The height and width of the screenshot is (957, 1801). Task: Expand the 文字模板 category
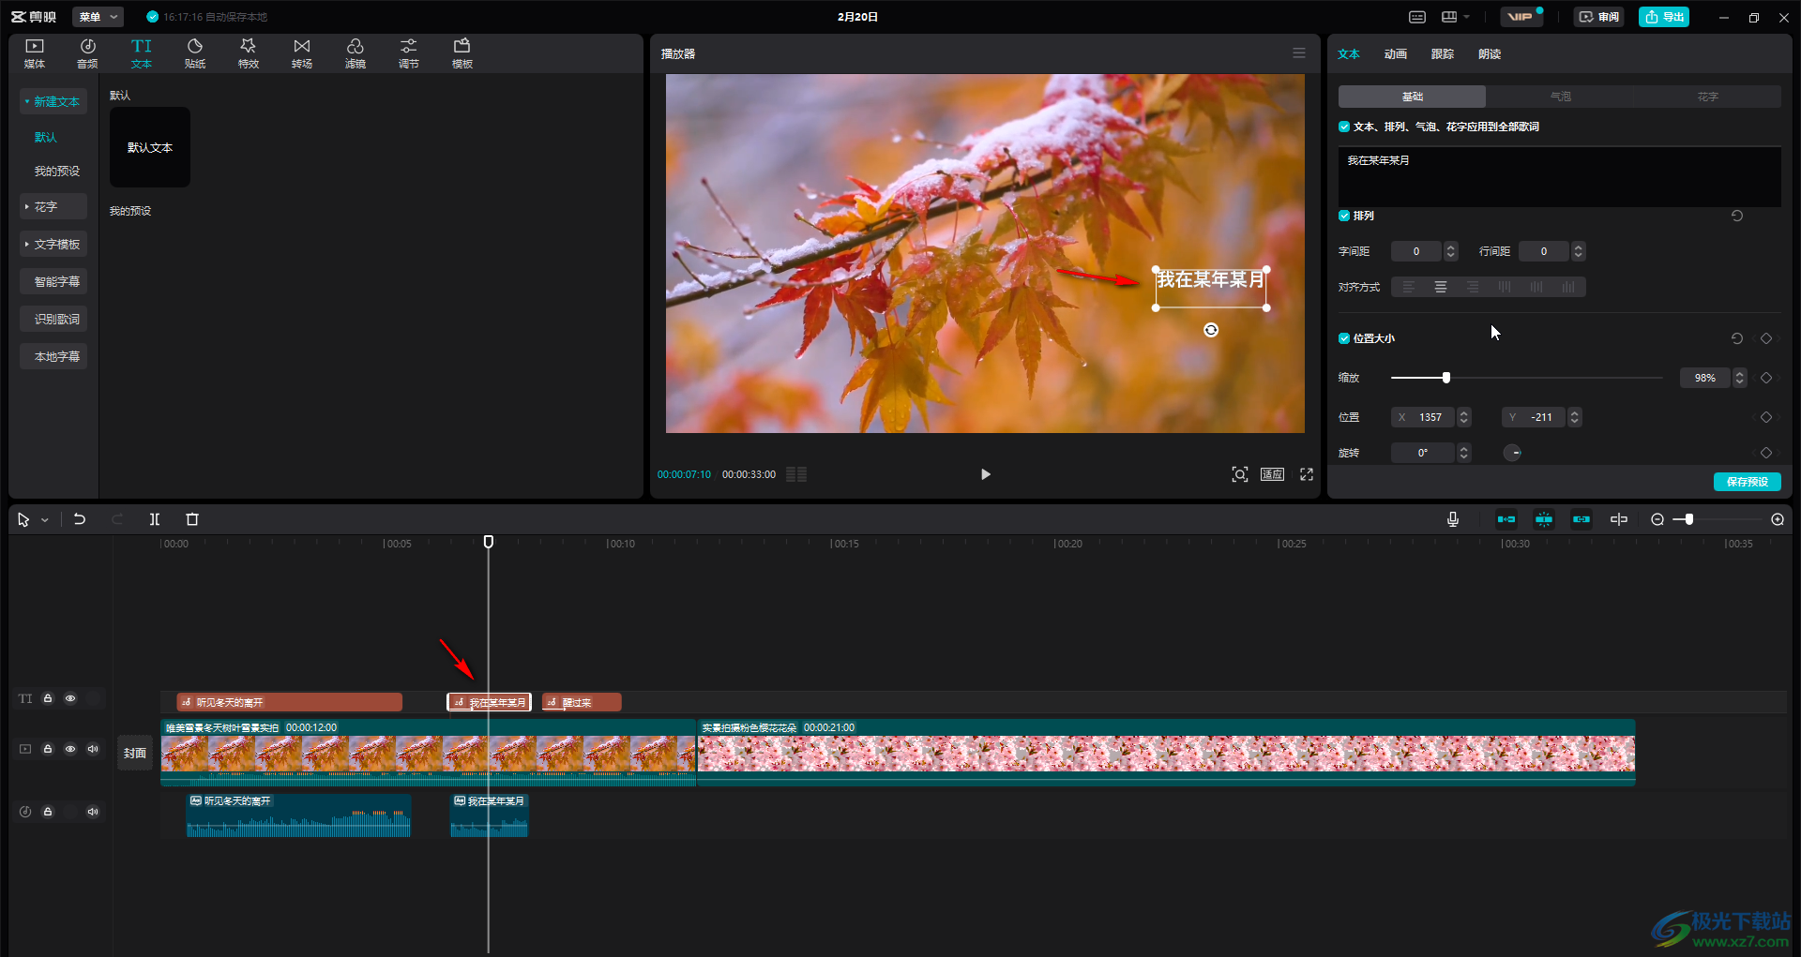pyautogui.click(x=53, y=244)
